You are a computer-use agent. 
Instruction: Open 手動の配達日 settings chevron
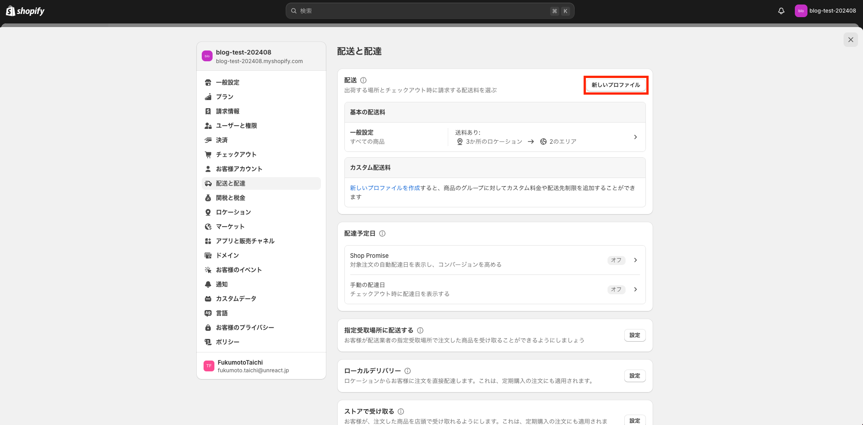click(x=636, y=289)
